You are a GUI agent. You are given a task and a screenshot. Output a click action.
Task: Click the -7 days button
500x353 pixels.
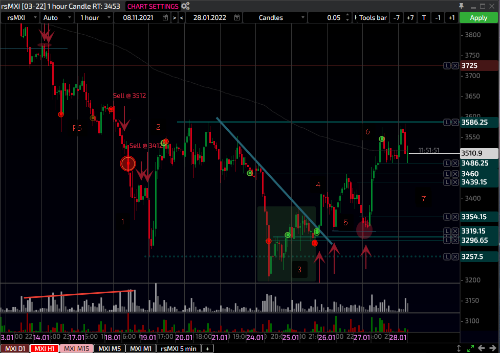pos(396,18)
